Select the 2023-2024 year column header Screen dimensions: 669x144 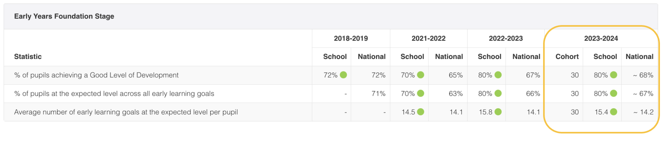(x=601, y=39)
